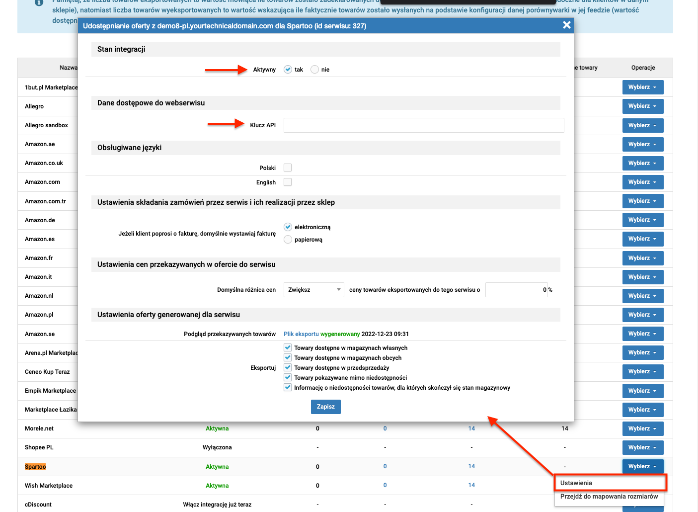Click the Zapisz button
Image resolution: width=698 pixels, height=512 pixels.
pyautogui.click(x=326, y=407)
